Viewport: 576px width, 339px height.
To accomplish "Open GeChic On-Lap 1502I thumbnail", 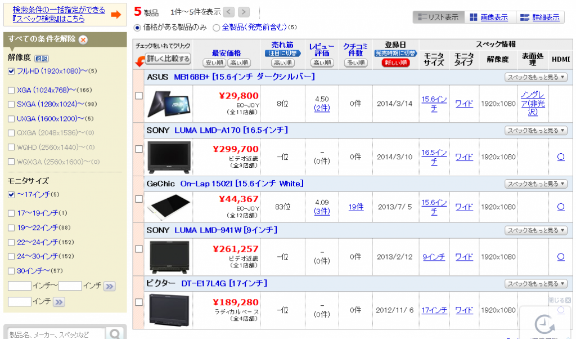I will (x=169, y=207).
